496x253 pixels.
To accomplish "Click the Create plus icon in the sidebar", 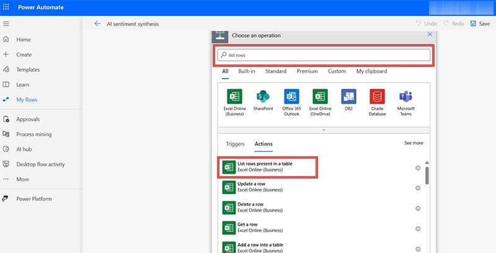I will coord(6,55).
